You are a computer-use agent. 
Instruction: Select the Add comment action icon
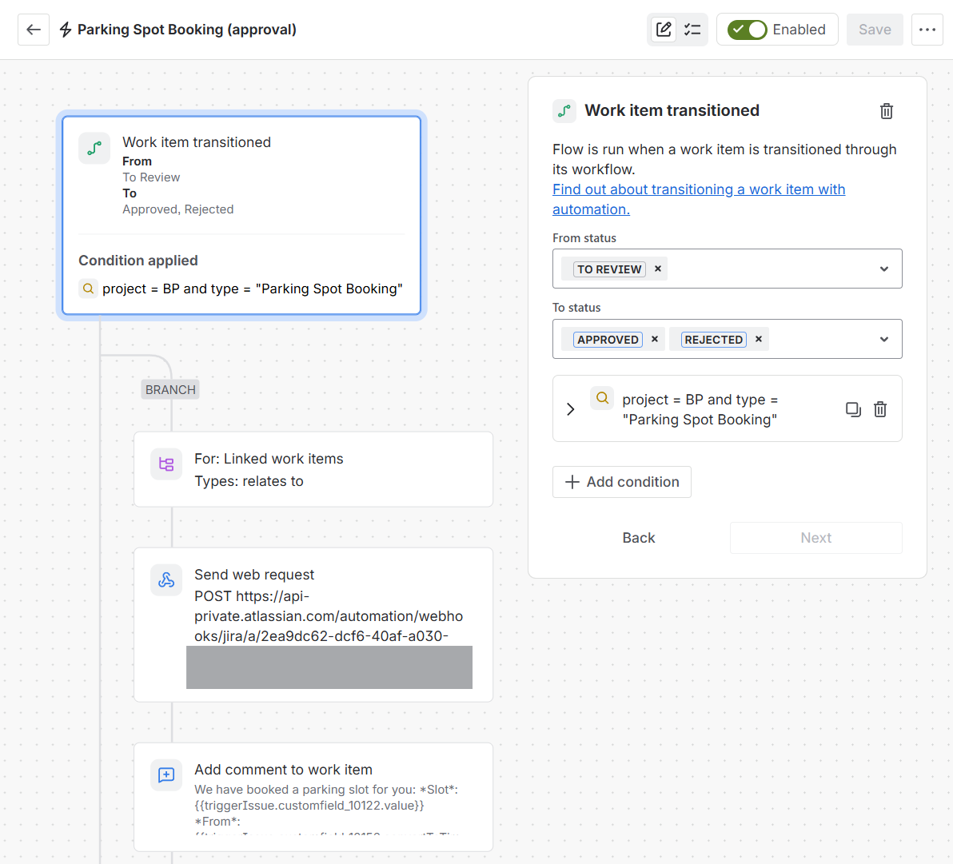(166, 774)
